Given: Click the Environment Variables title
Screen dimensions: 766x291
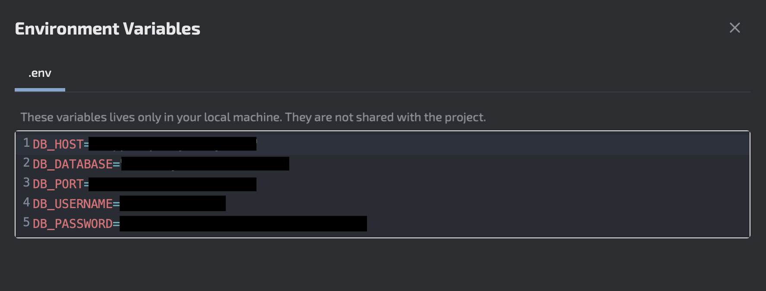Looking at the screenshot, I should click(108, 28).
